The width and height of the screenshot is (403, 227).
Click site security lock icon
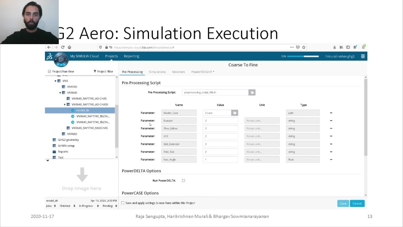(x=106, y=48)
